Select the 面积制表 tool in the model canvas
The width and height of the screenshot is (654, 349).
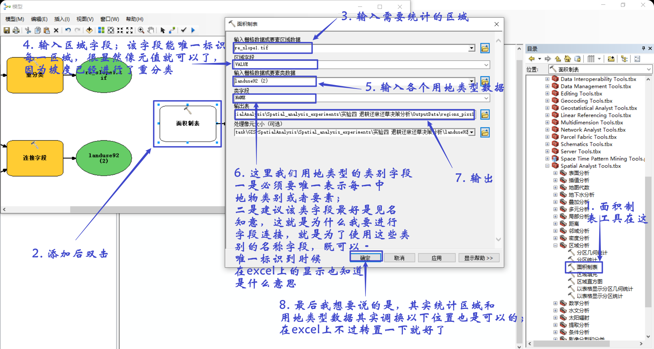188,123
